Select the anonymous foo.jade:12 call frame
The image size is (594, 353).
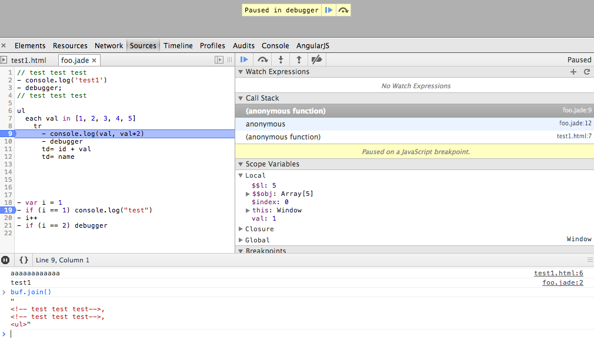[x=415, y=124]
